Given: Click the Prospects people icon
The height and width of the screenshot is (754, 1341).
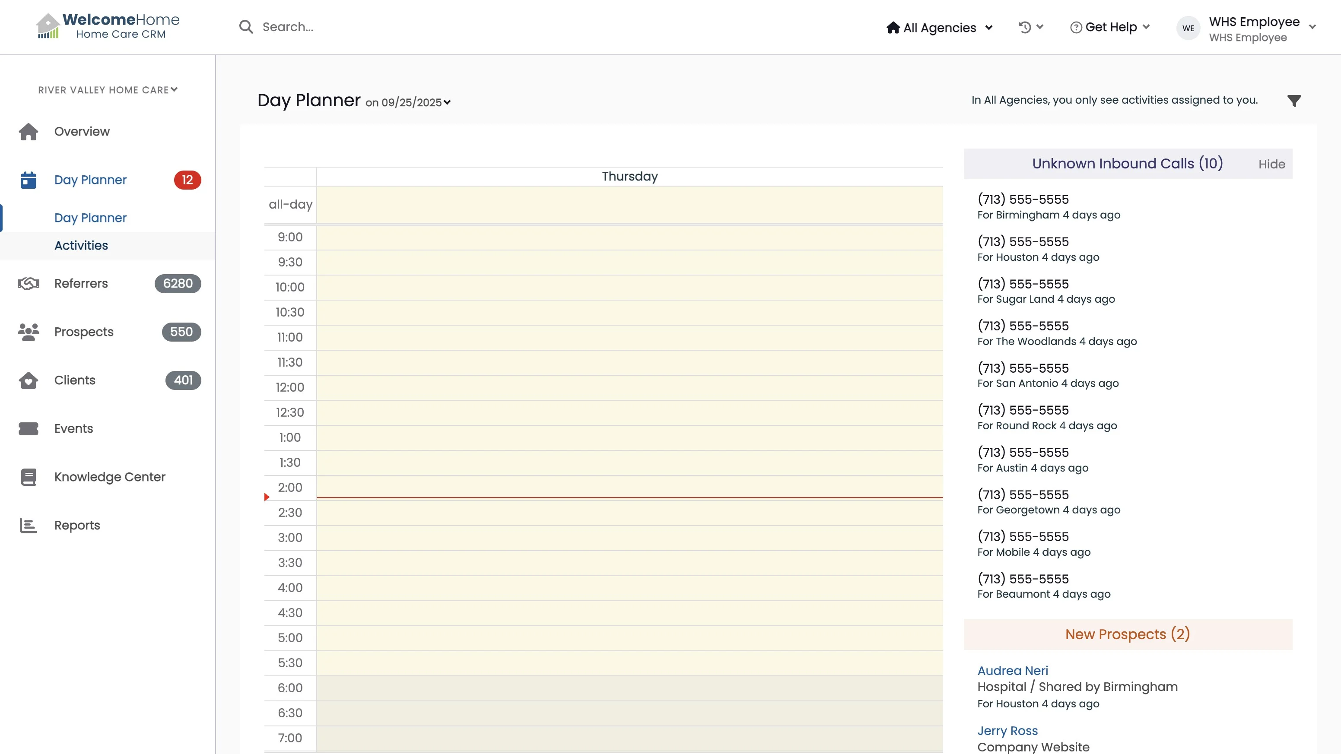Looking at the screenshot, I should 29,332.
